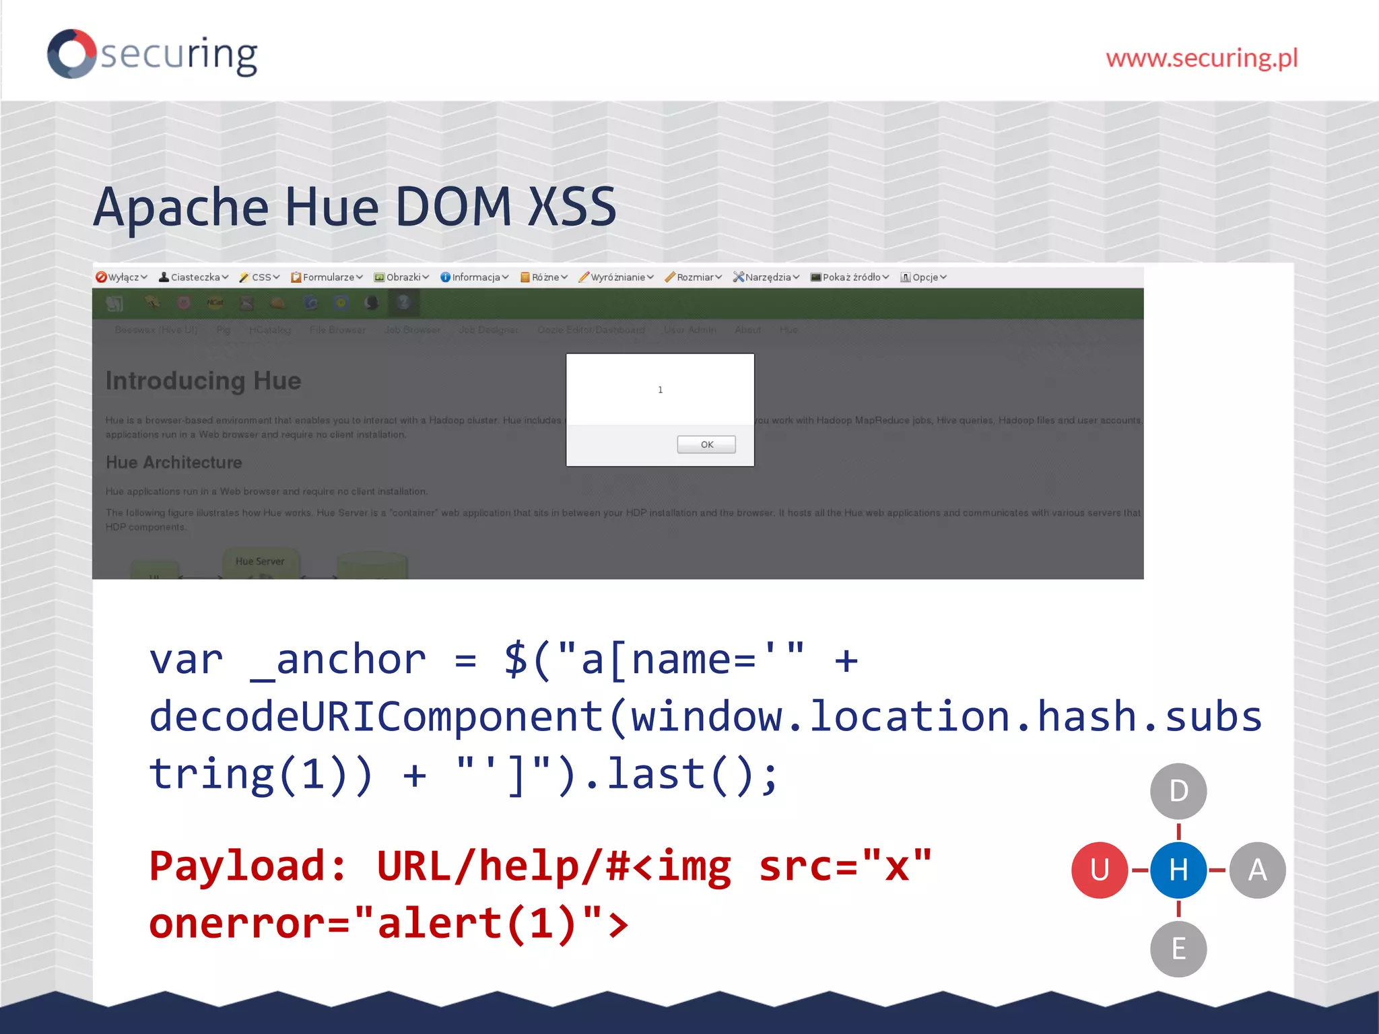Dismiss the alert with the OK button
The image size is (1379, 1034).
(706, 444)
